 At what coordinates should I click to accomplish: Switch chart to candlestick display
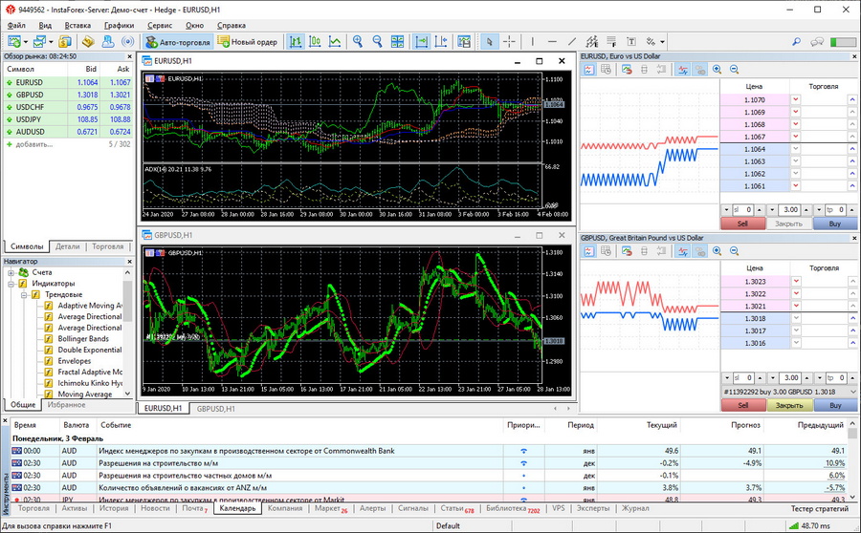click(x=315, y=42)
